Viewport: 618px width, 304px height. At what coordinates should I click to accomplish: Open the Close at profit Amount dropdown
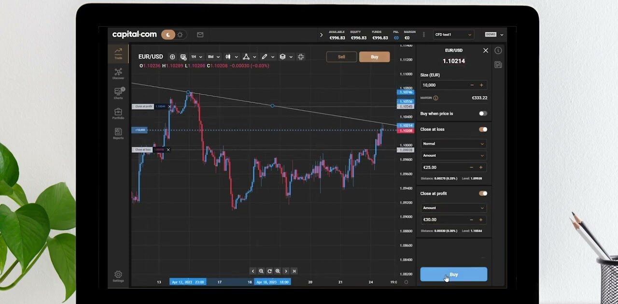click(453, 208)
